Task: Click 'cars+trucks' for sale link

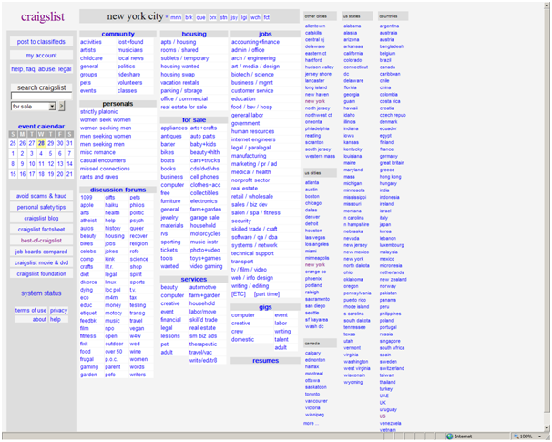Action: click(x=205, y=160)
